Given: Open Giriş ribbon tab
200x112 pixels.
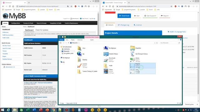Looking at the screenshot, I should click(x=67, y=40).
